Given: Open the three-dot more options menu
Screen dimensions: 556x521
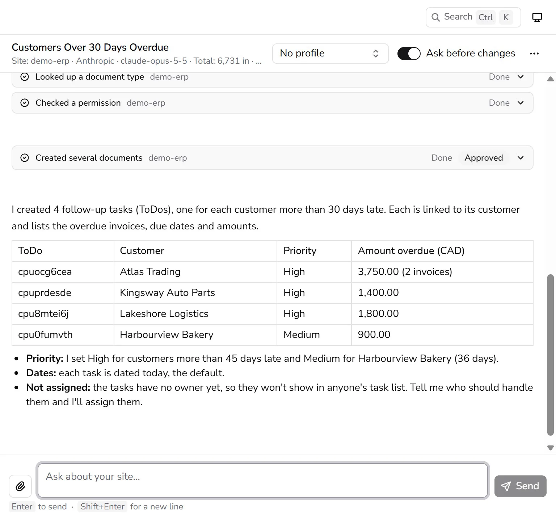Looking at the screenshot, I should coord(534,54).
